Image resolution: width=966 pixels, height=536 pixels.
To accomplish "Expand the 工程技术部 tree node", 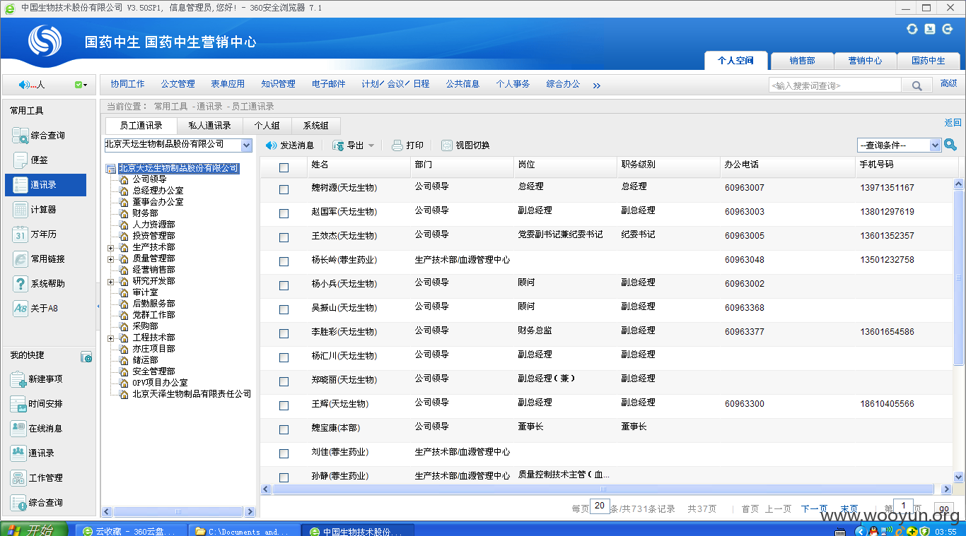I will pos(110,338).
